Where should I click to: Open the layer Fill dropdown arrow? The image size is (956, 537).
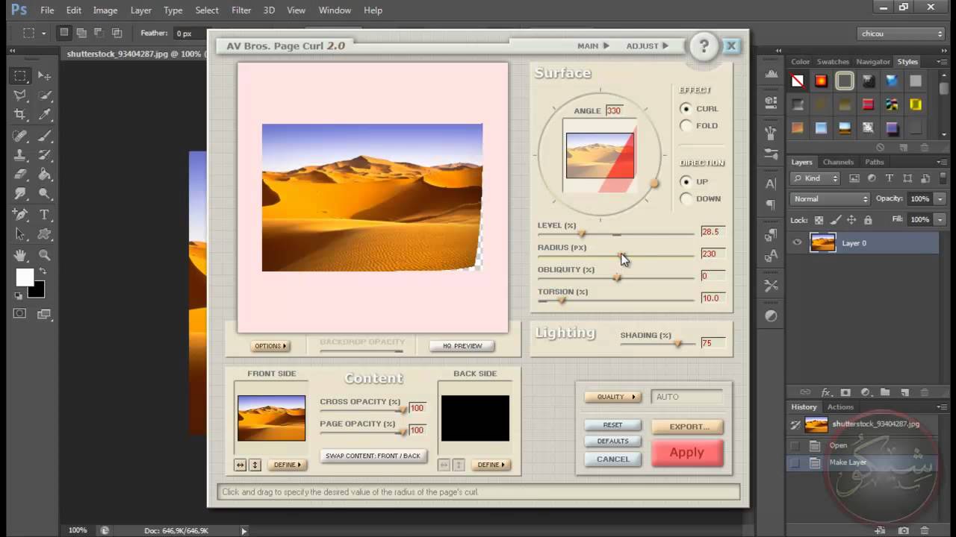pos(940,220)
